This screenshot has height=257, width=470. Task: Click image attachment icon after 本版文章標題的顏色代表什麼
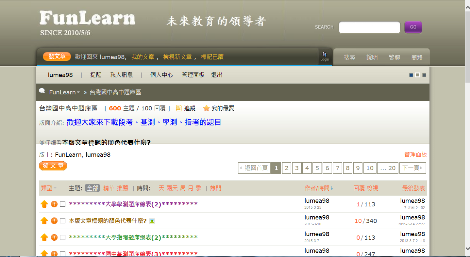(x=152, y=221)
